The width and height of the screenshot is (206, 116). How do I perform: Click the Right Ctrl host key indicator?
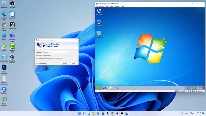point(200,91)
